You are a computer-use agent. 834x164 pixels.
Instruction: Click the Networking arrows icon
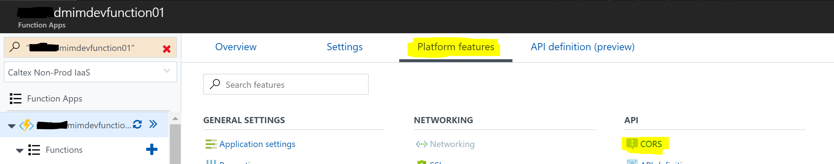(421, 144)
